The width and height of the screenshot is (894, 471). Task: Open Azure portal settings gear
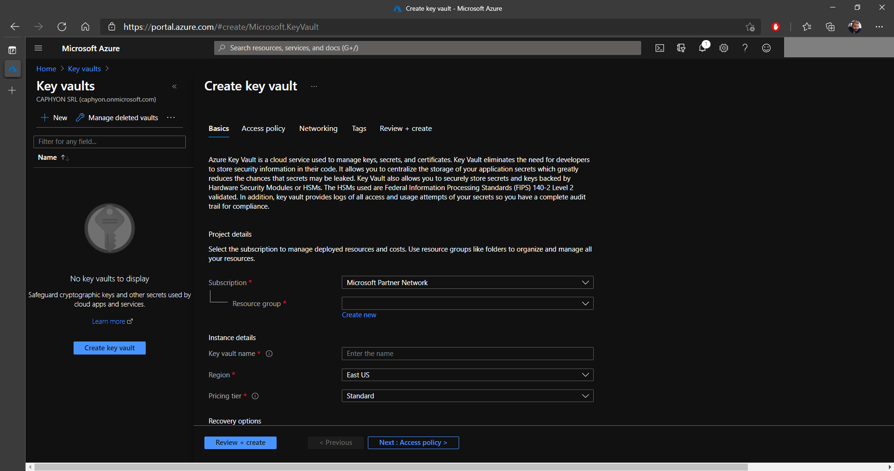(724, 48)
